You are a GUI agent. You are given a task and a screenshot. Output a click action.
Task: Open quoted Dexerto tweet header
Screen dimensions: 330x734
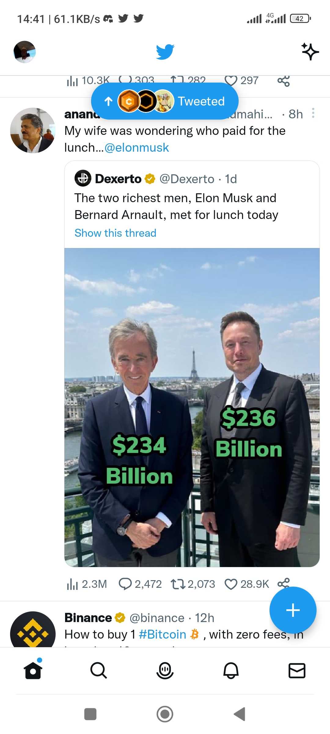point(156,179)
